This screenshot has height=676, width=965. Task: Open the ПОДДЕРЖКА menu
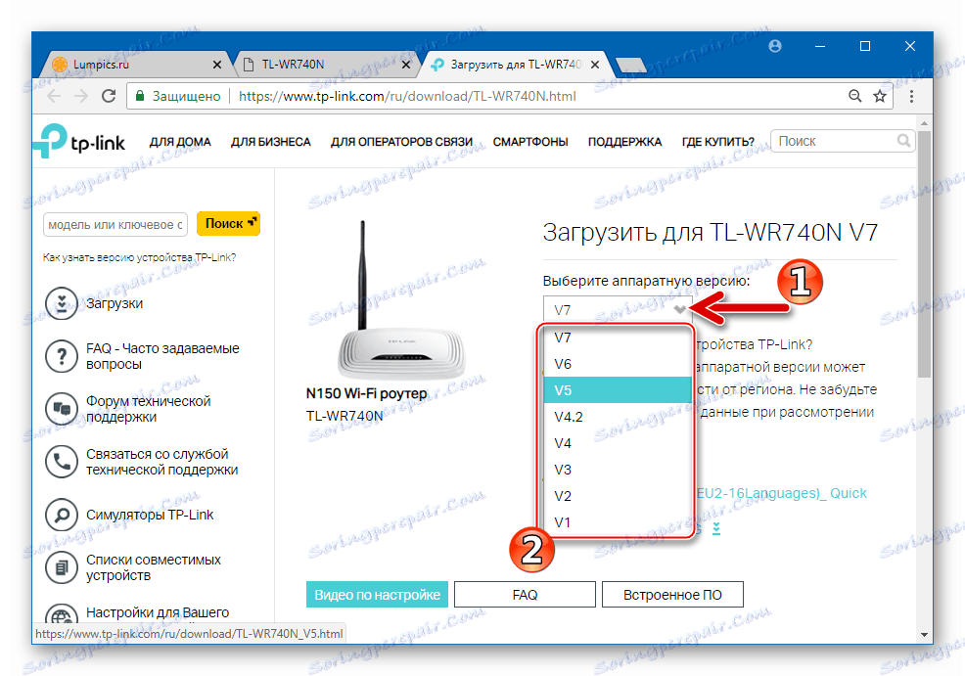point(624,142)
